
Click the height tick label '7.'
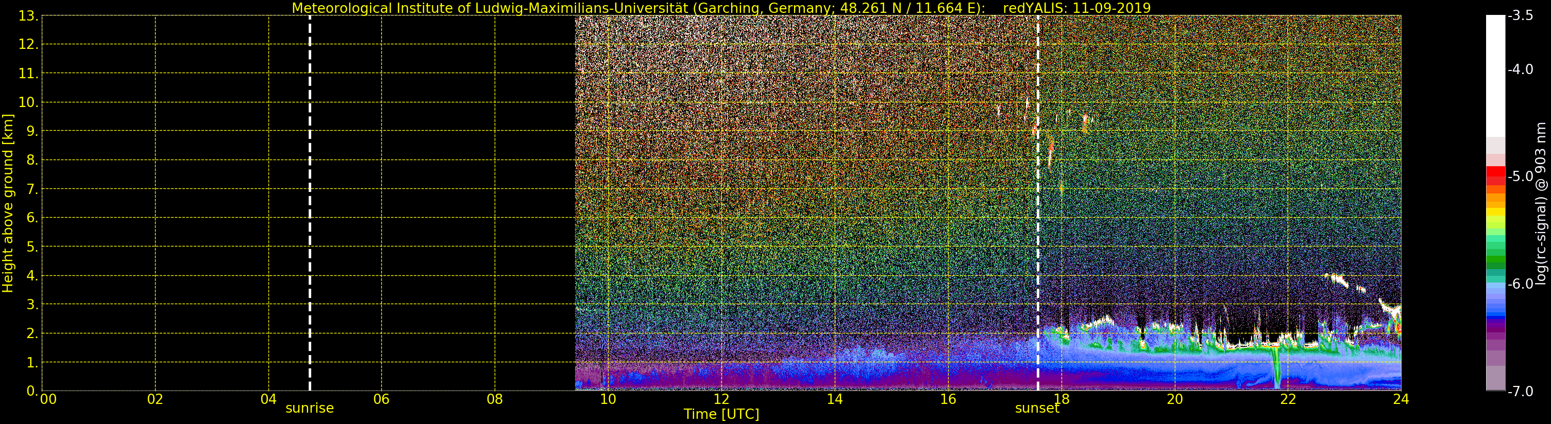(x=32, y=189)
